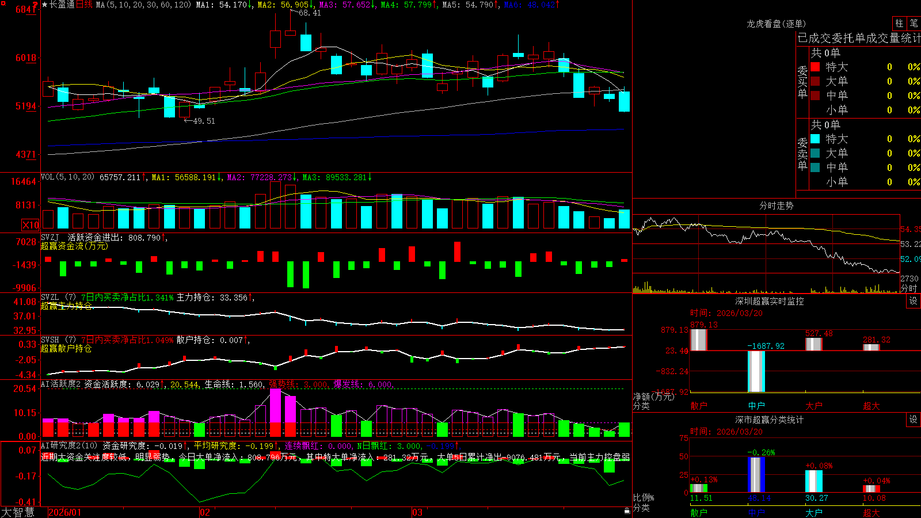Toggle the 笔 tick view button
The width and height of the screenshot is (921, 518).
(x=914, y=24)
